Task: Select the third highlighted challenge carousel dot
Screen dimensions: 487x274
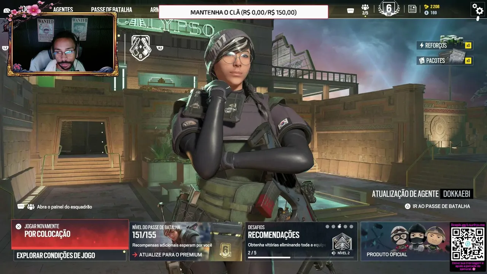Action: 339,226
